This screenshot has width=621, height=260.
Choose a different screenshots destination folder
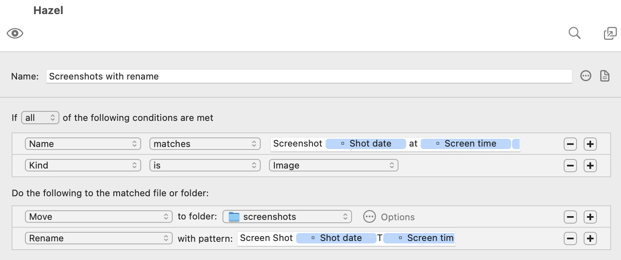pyautogui.click(x=287, y=217)
